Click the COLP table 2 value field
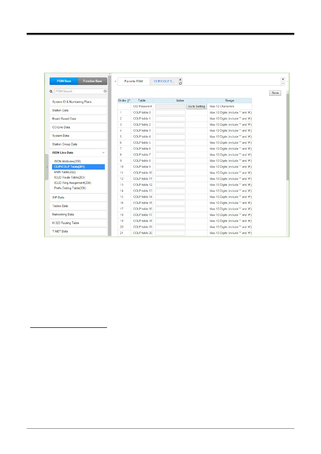The height and width of the screenshot is (454, 321). coord(170,125)
